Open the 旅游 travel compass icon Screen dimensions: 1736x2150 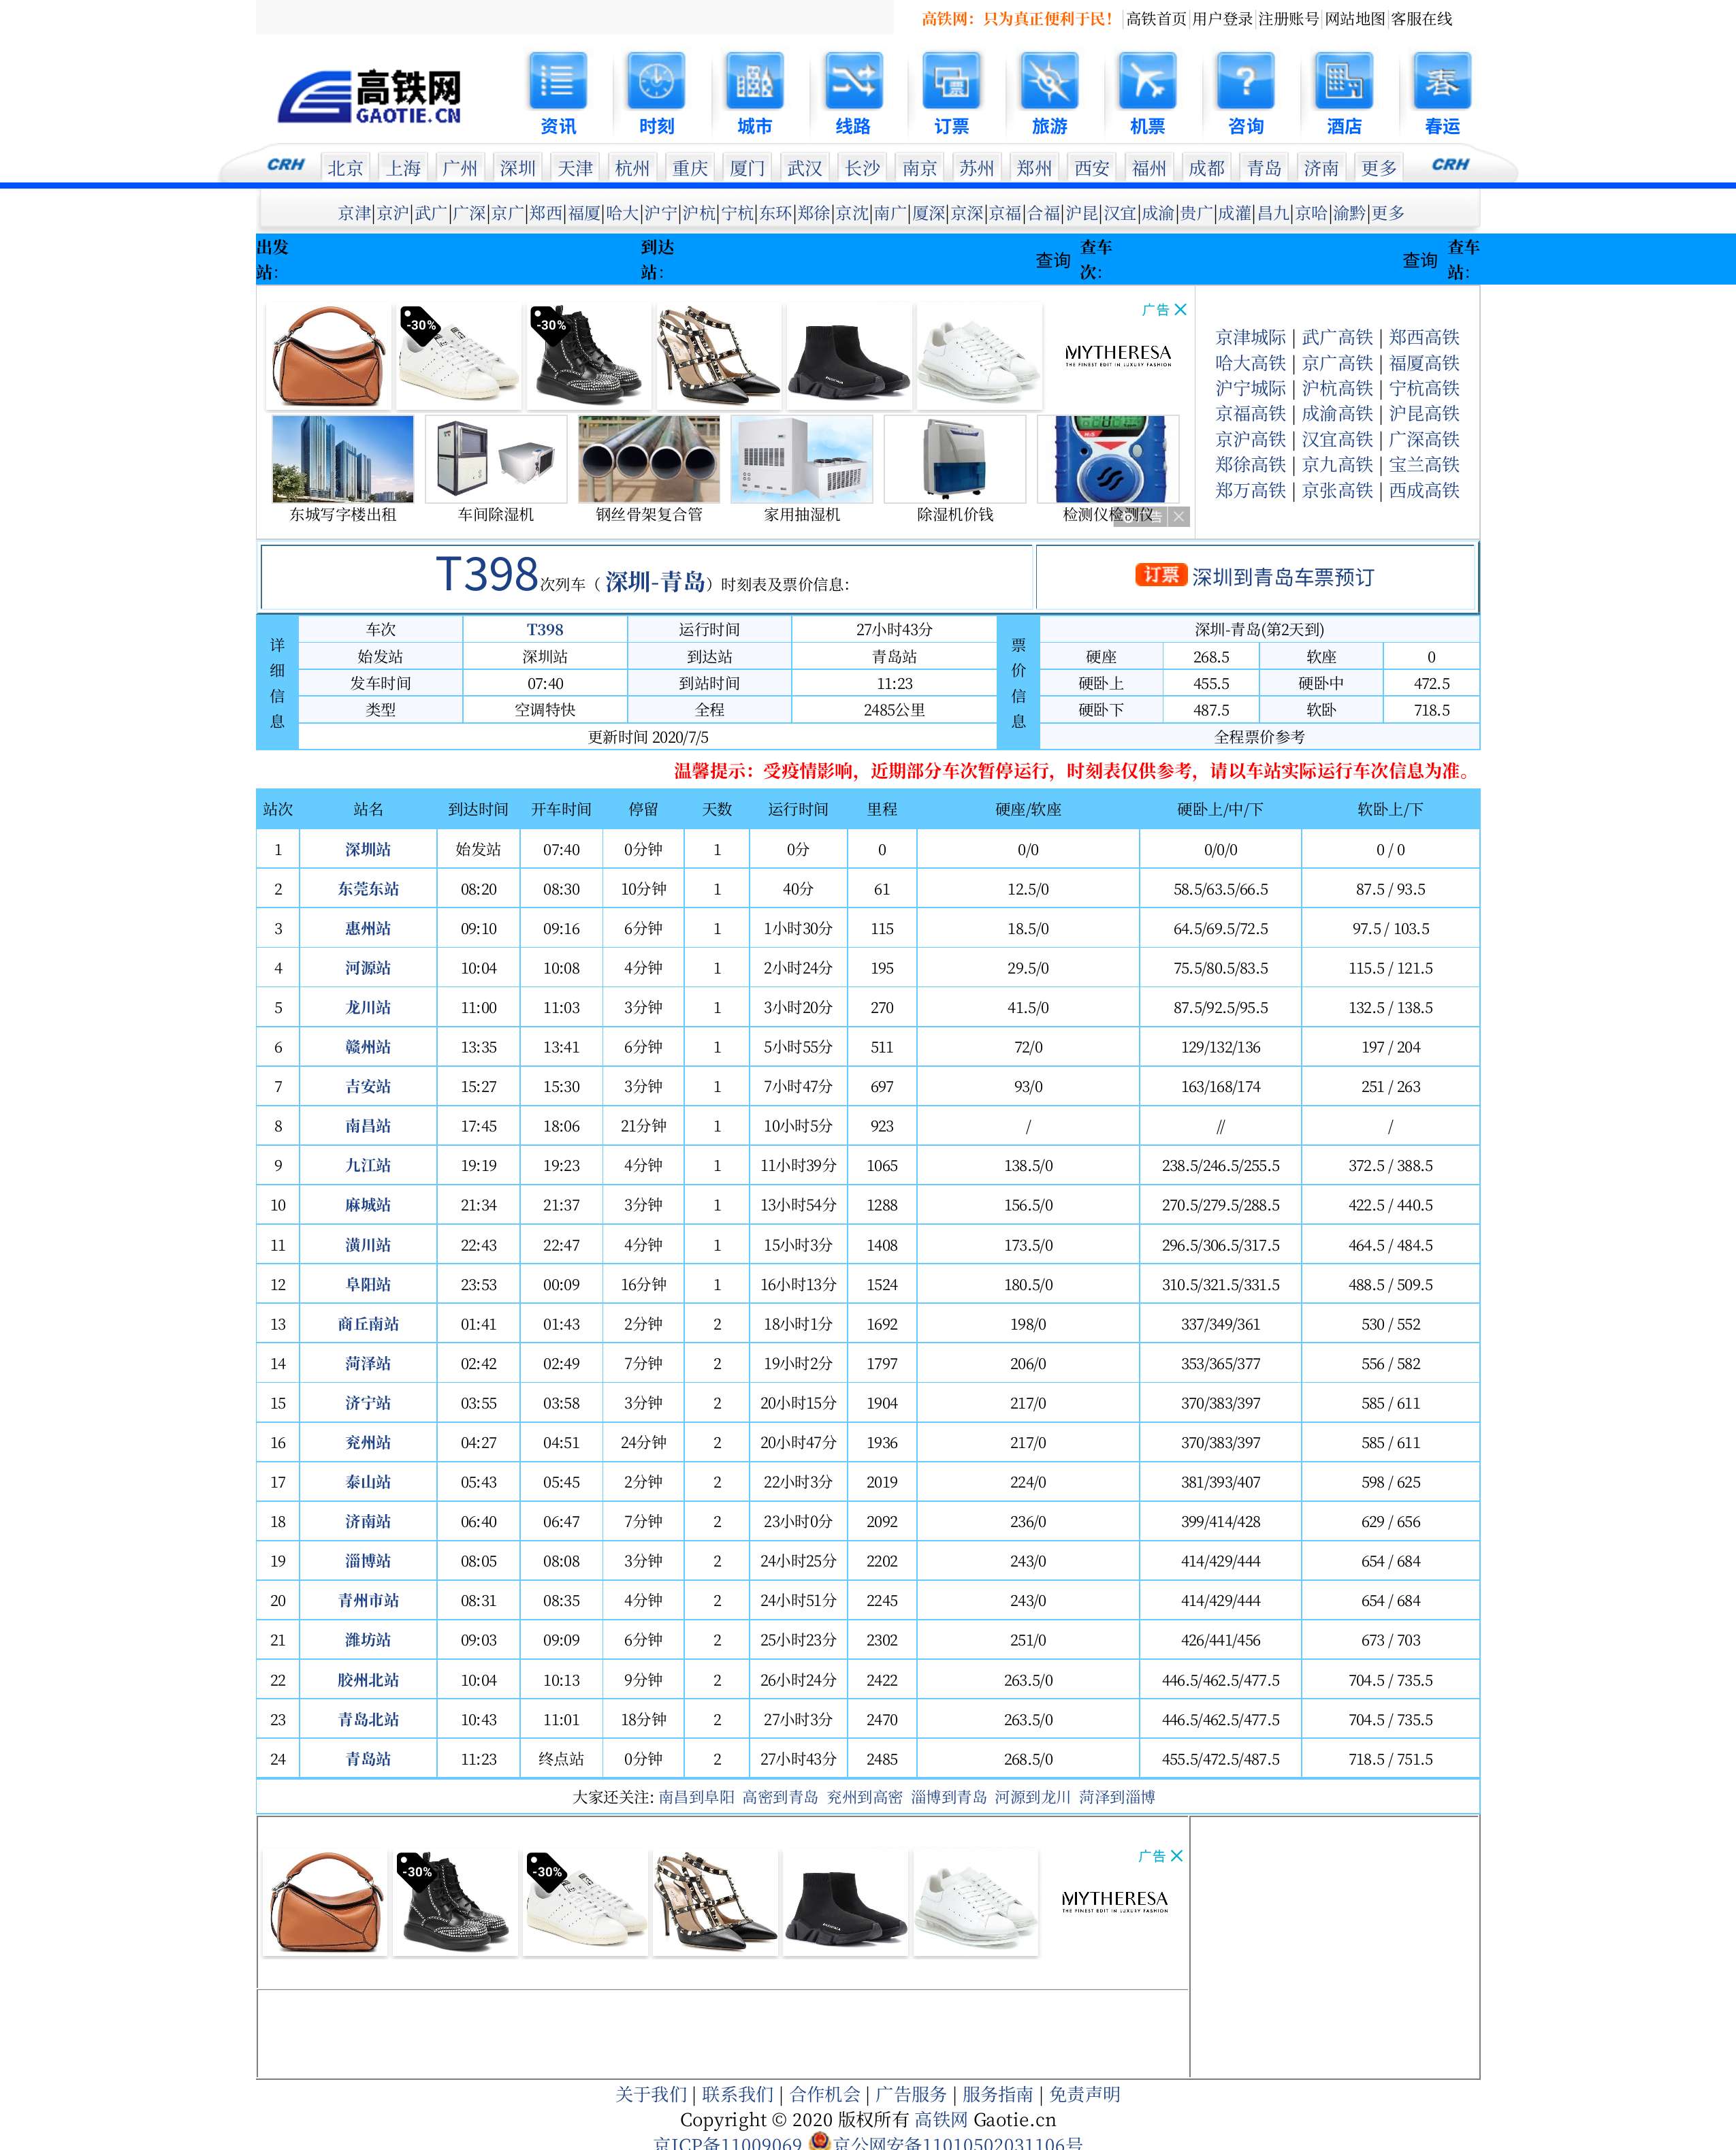[x=1049, y=81]
